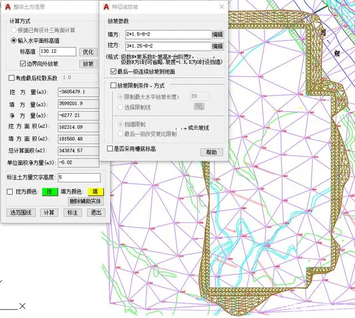Select radio 根据已有设计三角面计算
Screen dimensions: 355x318
coord(13,30)
